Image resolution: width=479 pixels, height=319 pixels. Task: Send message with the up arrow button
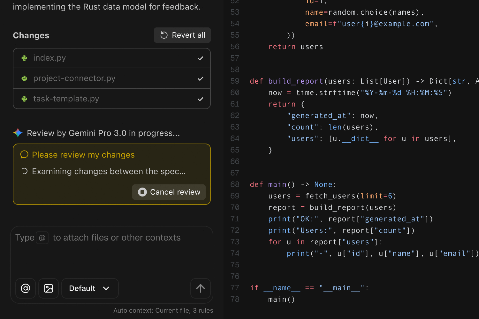(x=200, y=288)
